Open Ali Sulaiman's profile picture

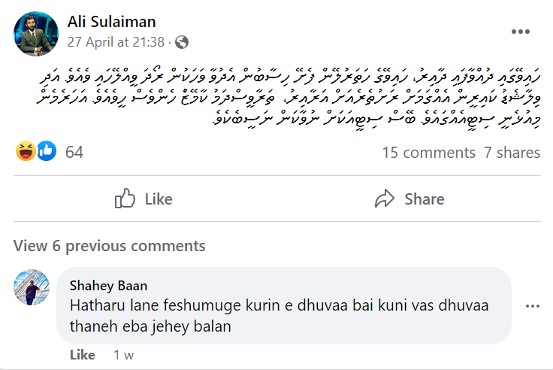click(x=35, y=34)
